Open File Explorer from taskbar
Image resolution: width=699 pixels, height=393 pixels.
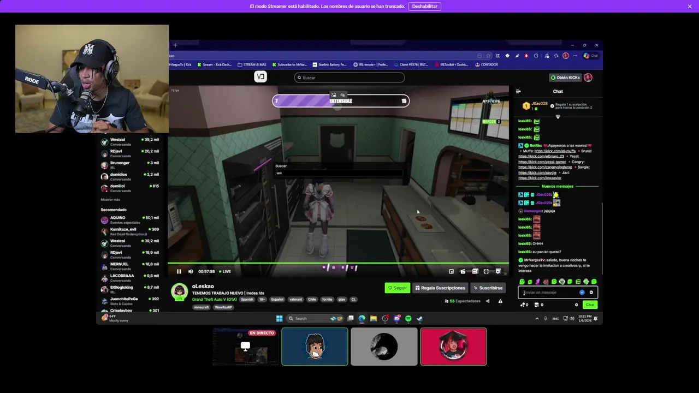(x=374, y=318)
